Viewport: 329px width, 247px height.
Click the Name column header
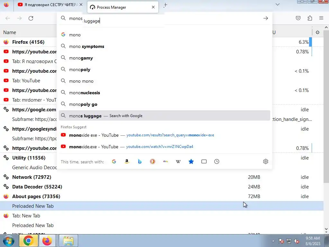click(x=10, y=32)
